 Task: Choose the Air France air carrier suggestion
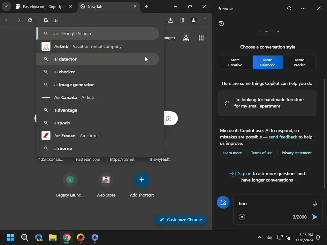(98, 136)
